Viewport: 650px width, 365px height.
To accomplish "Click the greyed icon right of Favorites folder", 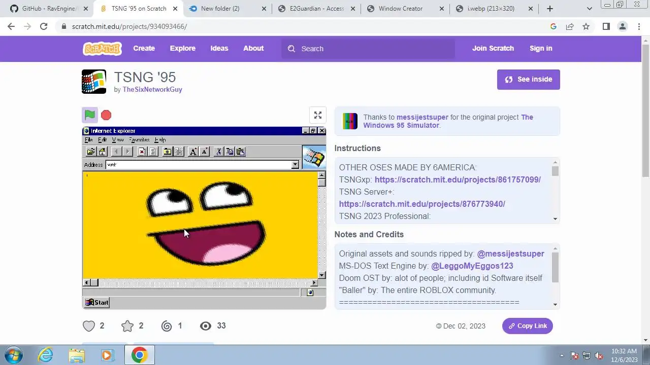I will click(178, 152).
